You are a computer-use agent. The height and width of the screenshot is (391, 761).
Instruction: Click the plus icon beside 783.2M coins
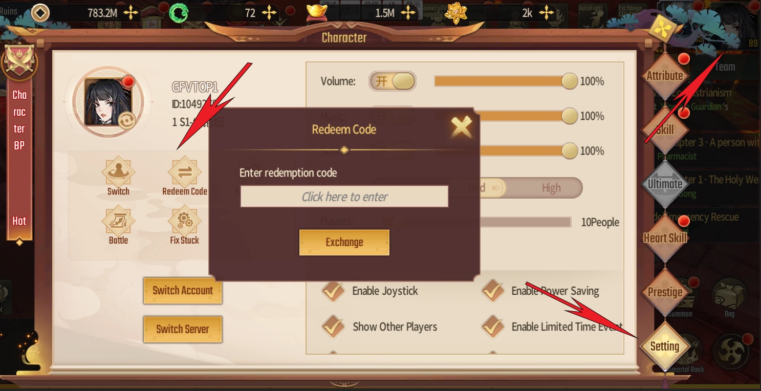[x=131, y=13]
